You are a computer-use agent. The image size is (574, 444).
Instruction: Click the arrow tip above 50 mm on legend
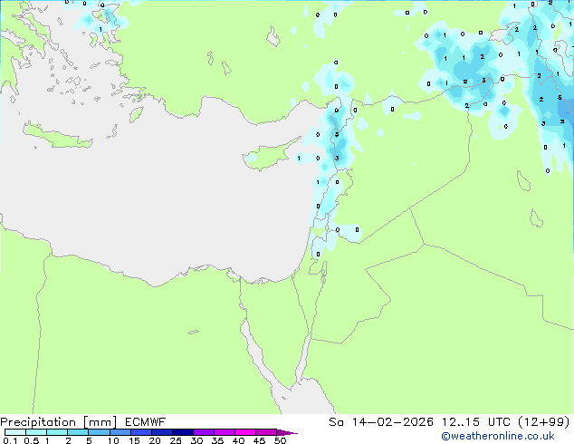point(287,432)
